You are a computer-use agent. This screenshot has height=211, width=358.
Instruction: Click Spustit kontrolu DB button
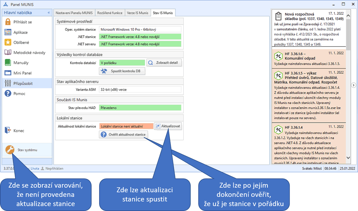[122, 71]
